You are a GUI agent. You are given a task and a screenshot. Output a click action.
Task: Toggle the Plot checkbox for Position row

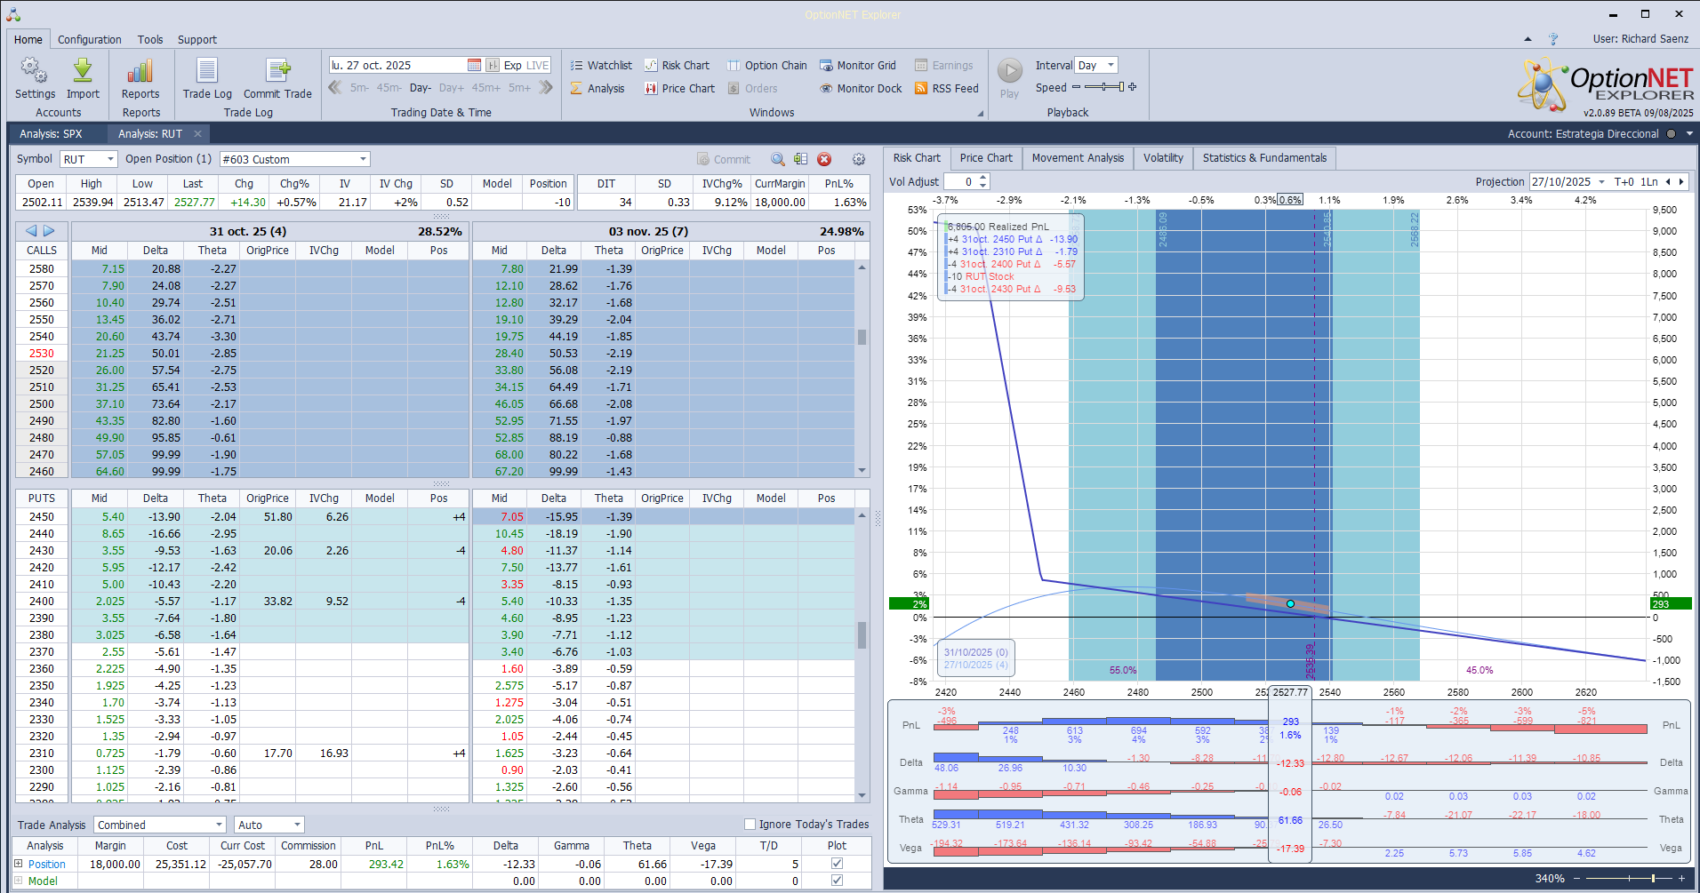(x=837, y=864)
